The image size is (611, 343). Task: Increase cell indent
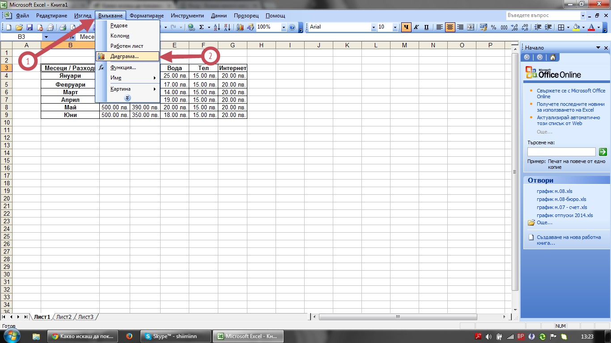(x=548, y=27)
